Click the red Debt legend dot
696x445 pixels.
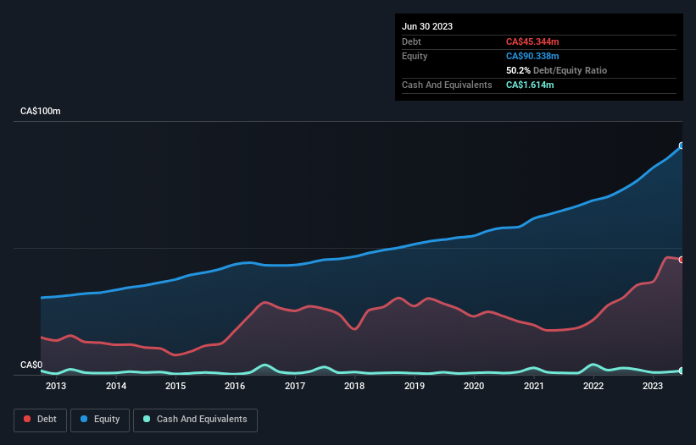coord(27,419)
